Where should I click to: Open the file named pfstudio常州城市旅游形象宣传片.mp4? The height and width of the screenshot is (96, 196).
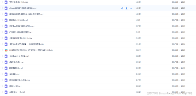click(x=23, y=8)
